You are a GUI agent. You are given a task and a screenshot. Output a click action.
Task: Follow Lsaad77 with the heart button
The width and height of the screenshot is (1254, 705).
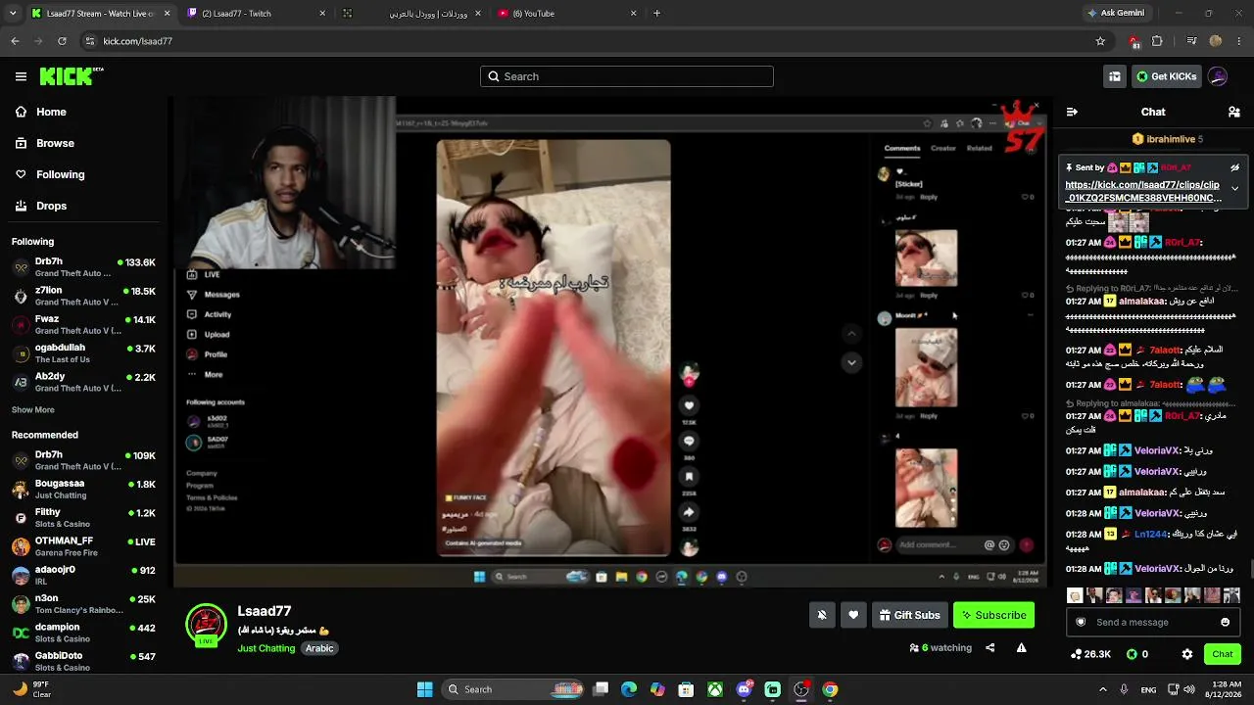853,615
